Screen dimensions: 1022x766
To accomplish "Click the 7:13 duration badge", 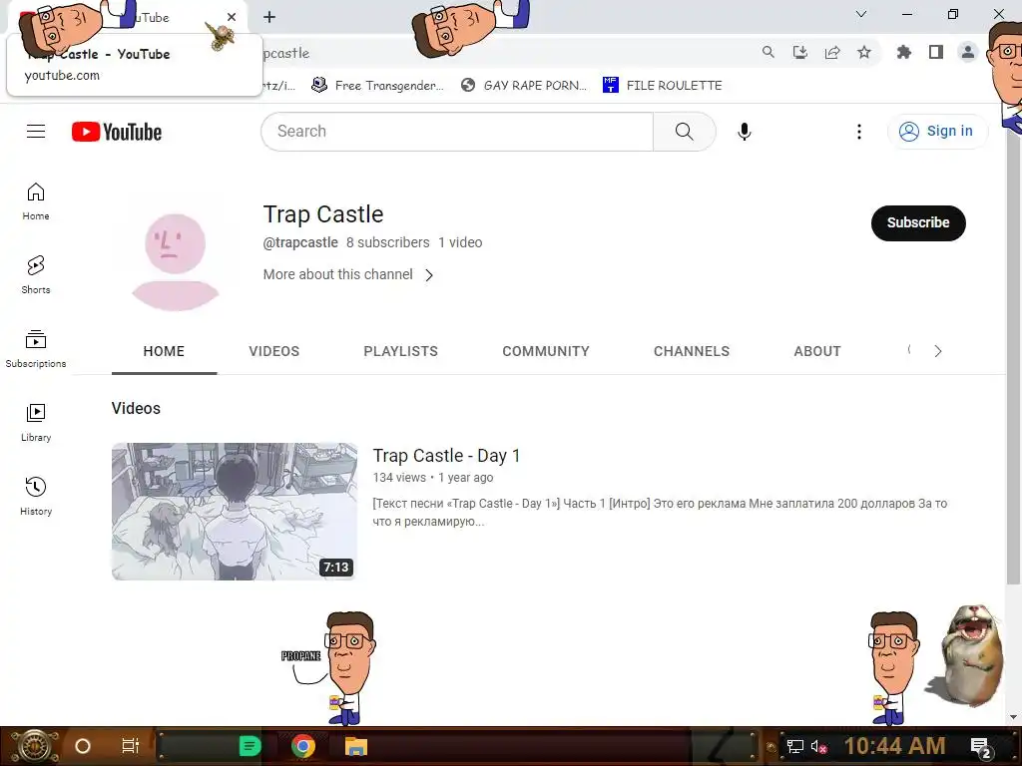I will tap(336, 568).
